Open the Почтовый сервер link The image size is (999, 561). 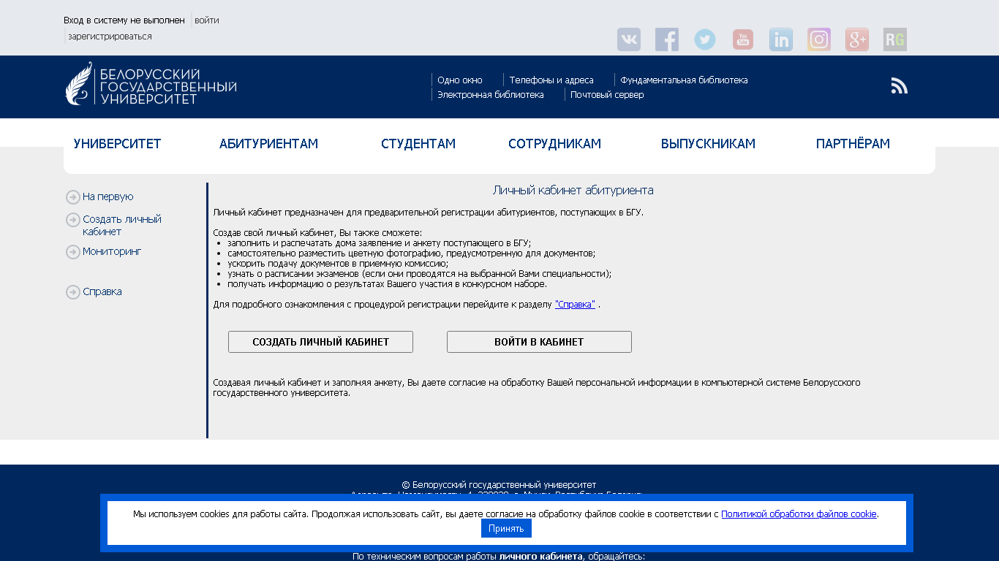pos(607,95)
